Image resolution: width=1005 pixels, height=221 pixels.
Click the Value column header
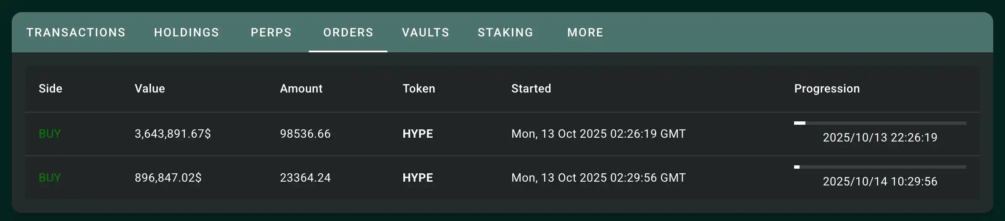click(150, 89)
